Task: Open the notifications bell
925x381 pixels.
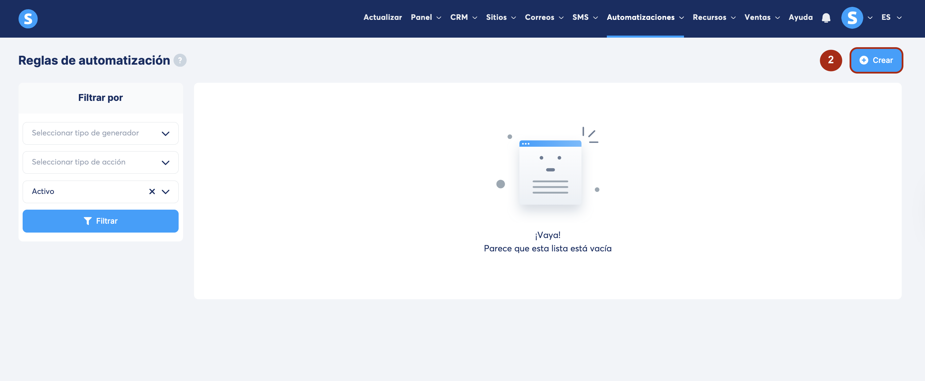Action: tap(826, 17)
